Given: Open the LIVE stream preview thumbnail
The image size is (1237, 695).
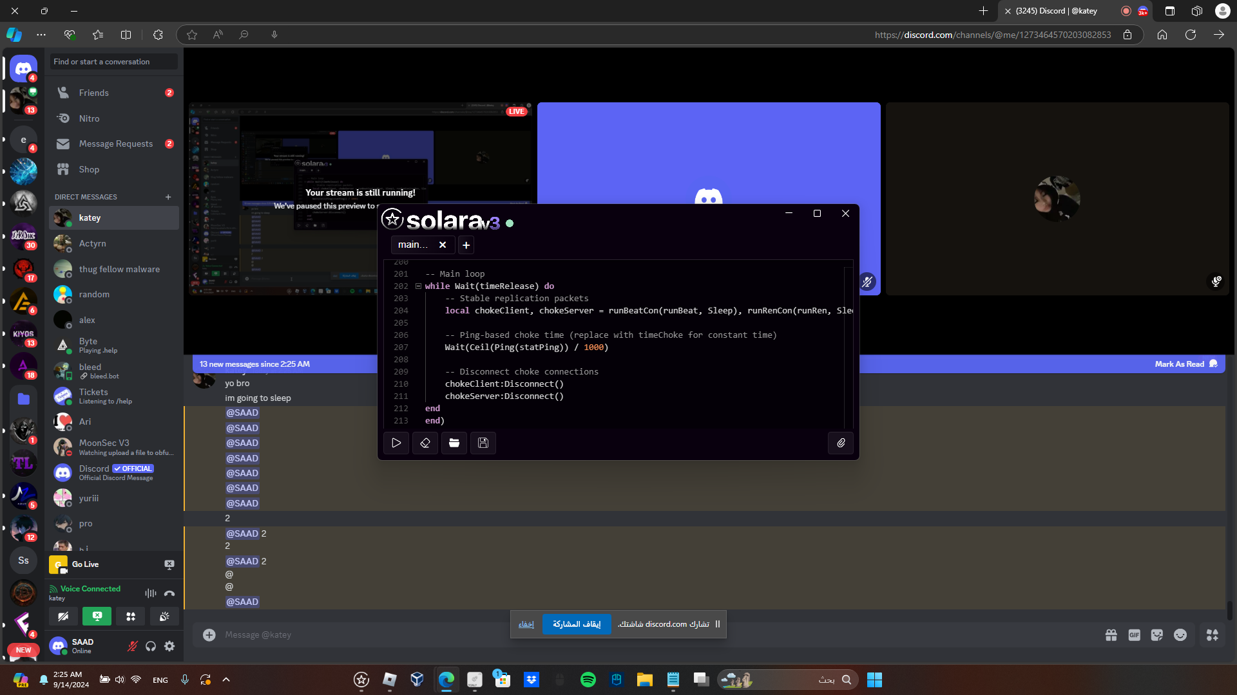Looking at the screenshot, I should click(x=361, y=199).
